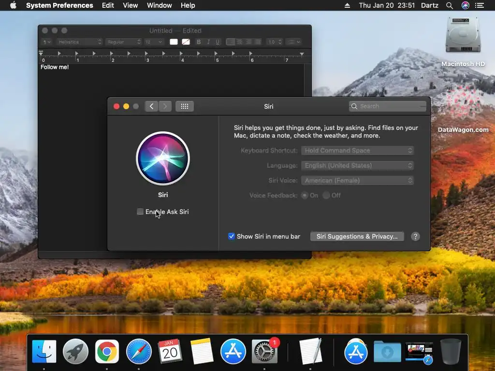Viewport: 495px width, 371px height.
Task: Open Calendar in the Dock
Action: 170,351
